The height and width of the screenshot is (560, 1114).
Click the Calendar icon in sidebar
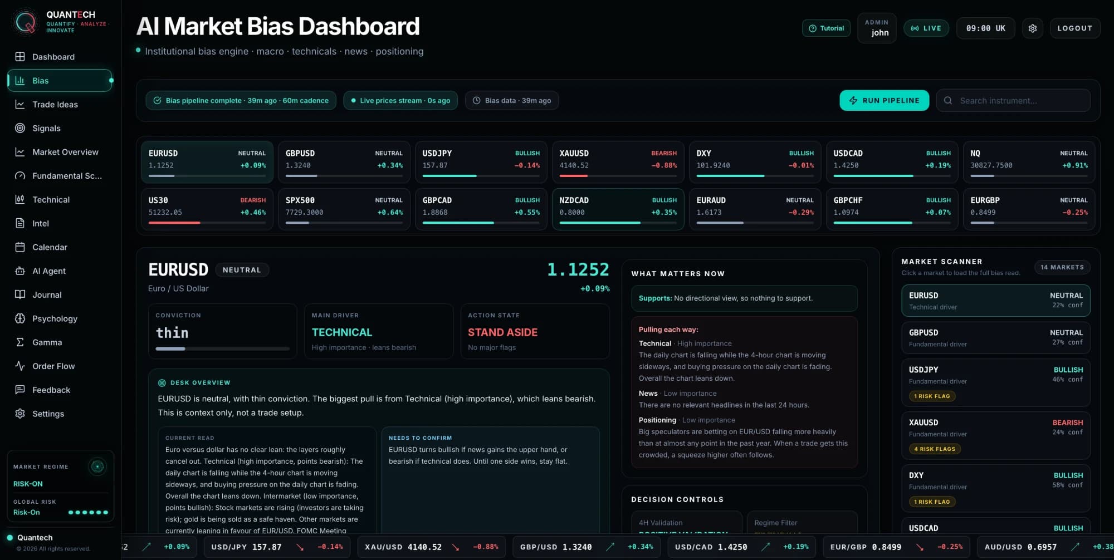[20, 247]
